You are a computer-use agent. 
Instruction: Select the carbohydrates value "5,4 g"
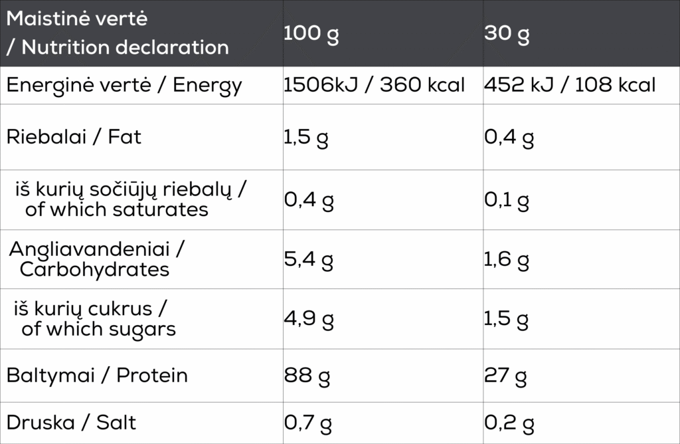coord(307,260)
